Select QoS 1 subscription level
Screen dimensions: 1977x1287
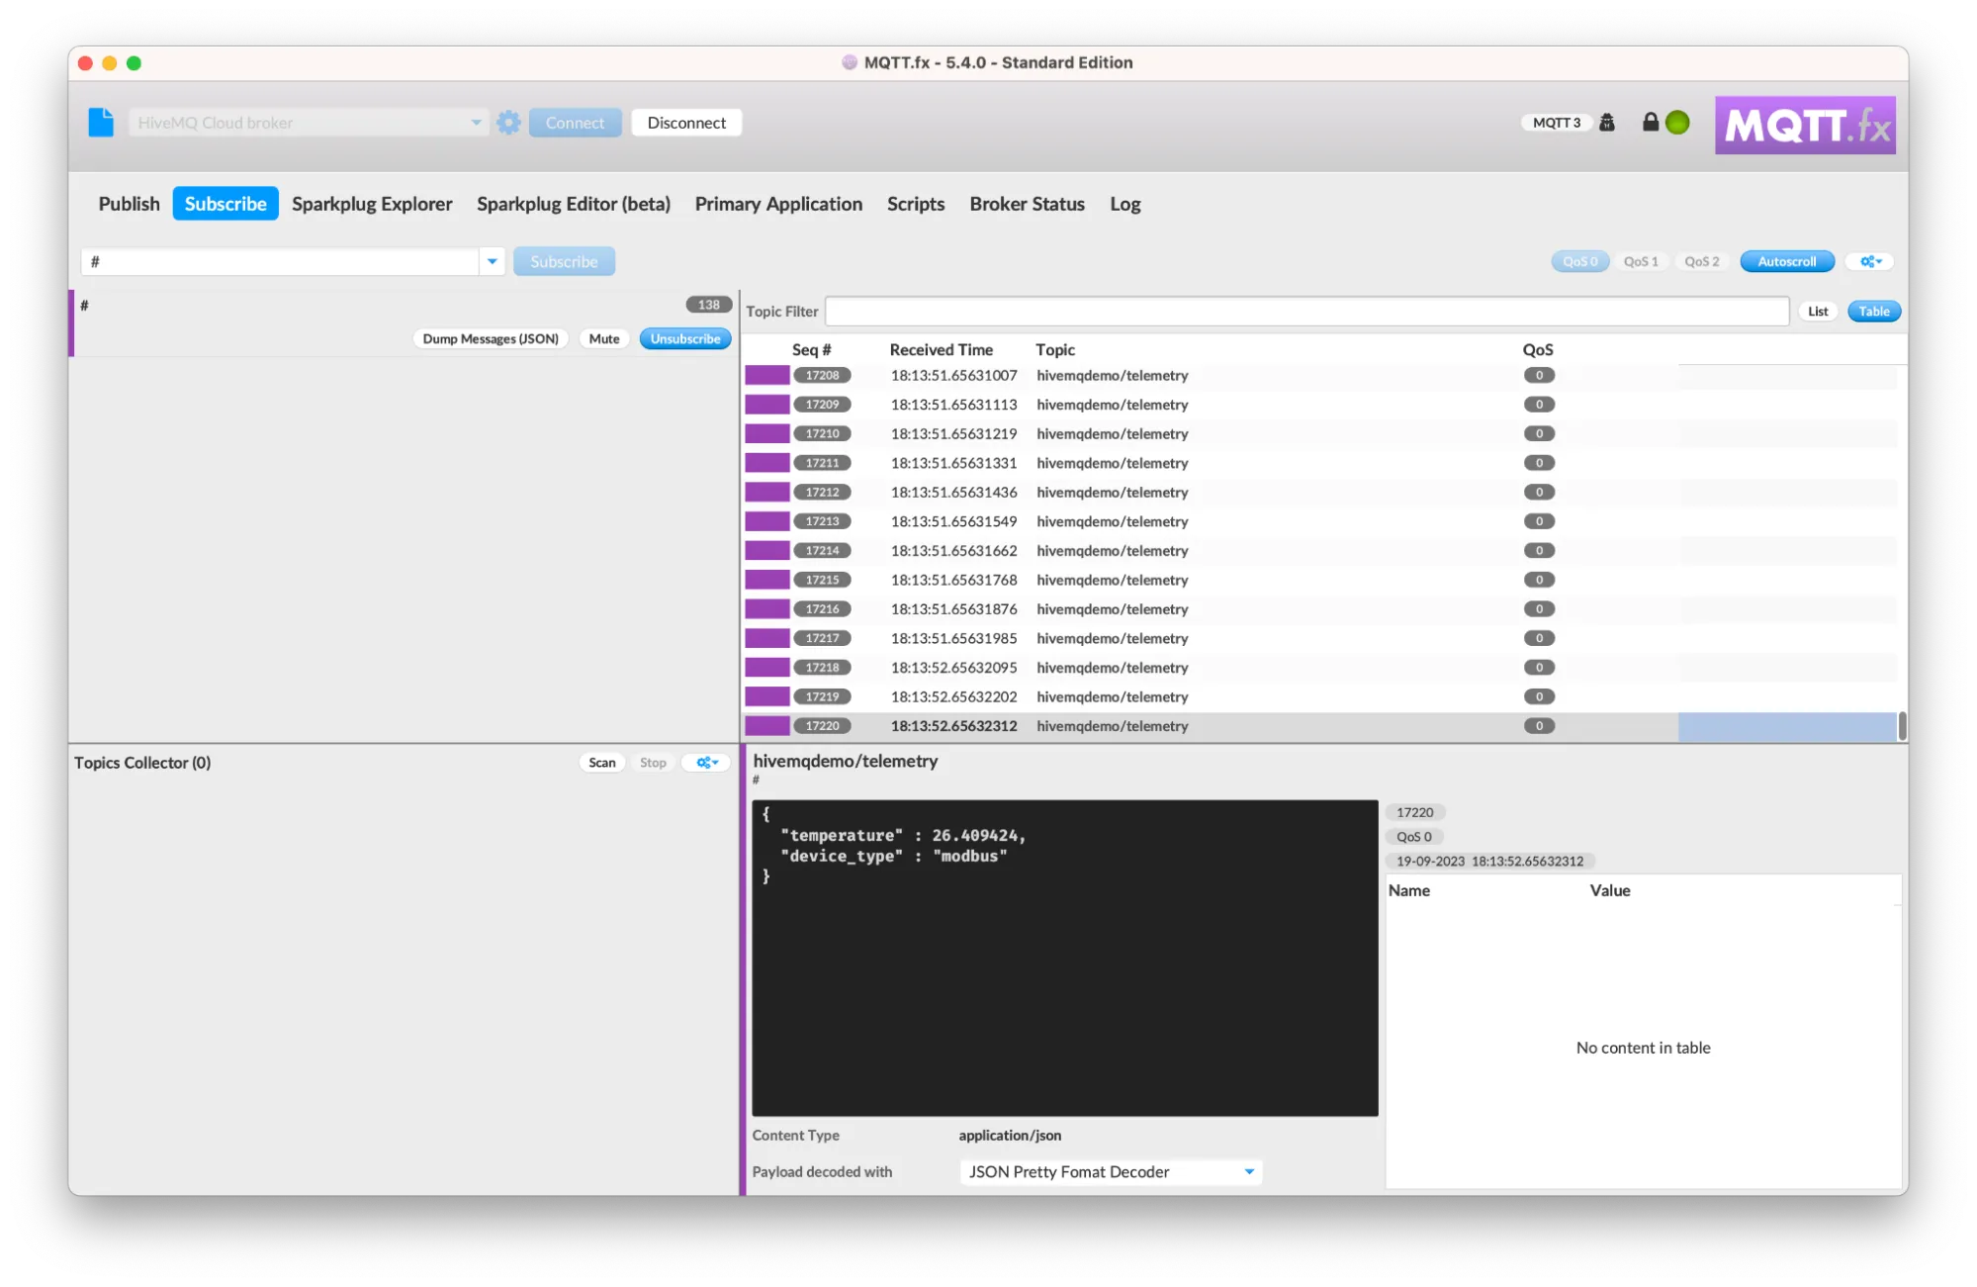pyautogui.click(x=1641, y=261)
